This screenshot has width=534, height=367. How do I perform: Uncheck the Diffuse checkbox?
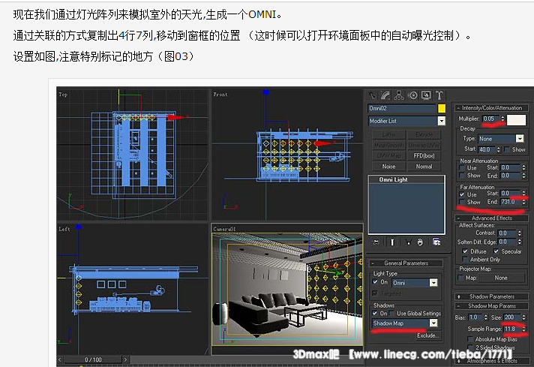tap(465, 251)
